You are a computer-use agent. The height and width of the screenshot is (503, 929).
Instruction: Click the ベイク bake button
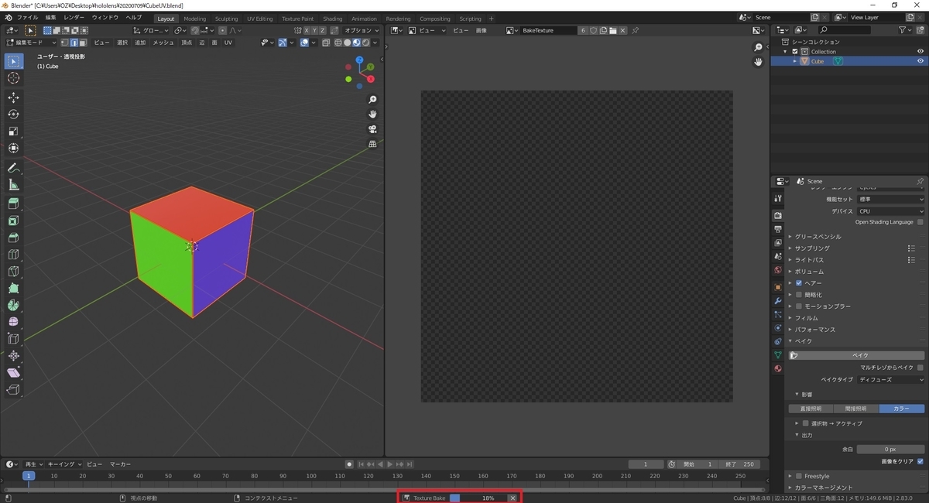856,355
